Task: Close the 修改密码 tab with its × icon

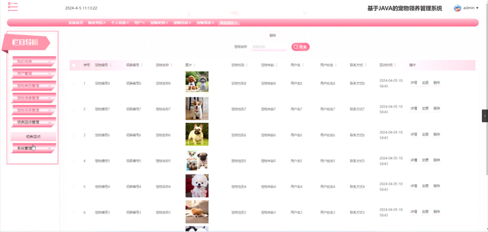Action: click(104, 23)
